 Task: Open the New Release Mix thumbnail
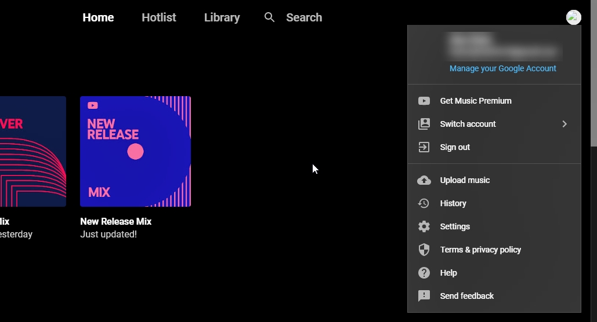[135, 151]
